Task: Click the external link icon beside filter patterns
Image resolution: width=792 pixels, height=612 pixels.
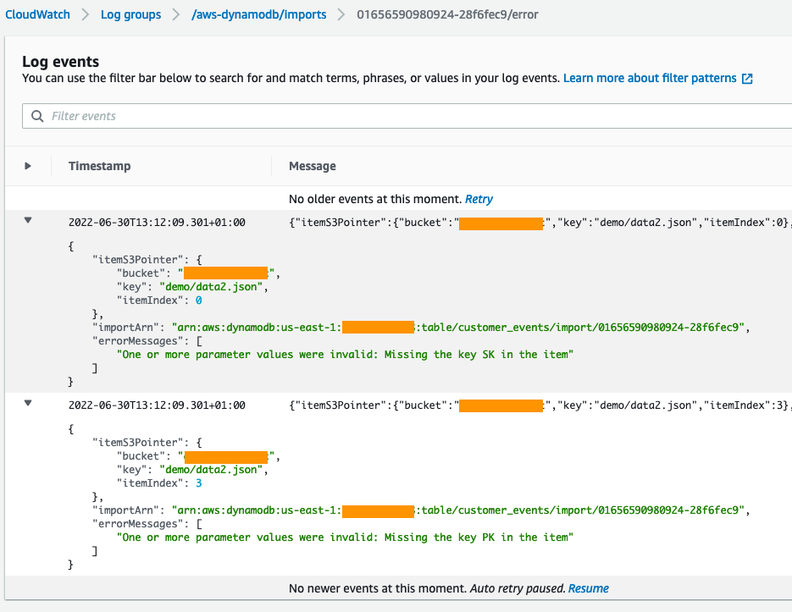Action: (747, 79)
